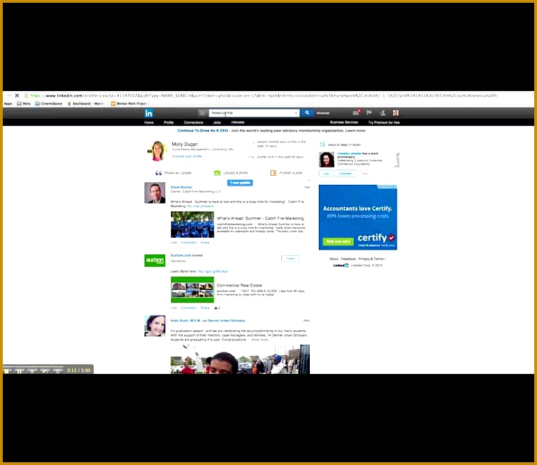Image resolution: width=537 pixels, height=465 pixels.
Task: Open Steve Bocher profile link
Action: pos(181,187)
